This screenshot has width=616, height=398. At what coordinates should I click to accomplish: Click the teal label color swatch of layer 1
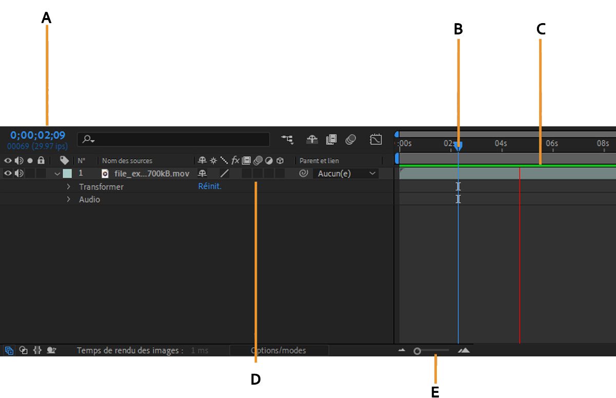click(67, 174)
